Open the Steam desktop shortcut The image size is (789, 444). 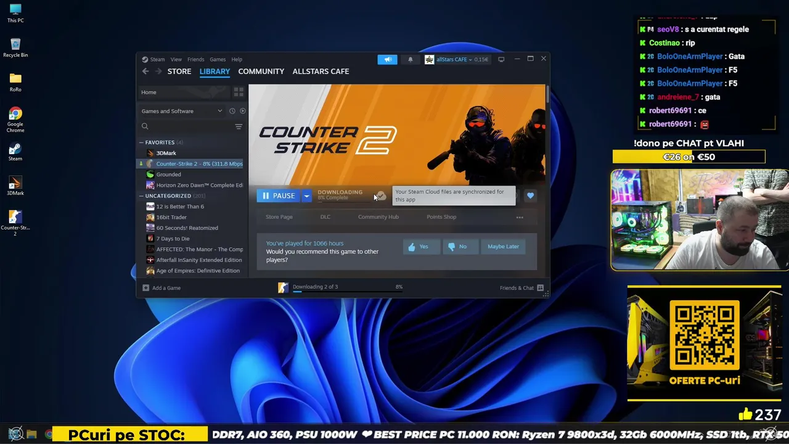tap(15, 152)
